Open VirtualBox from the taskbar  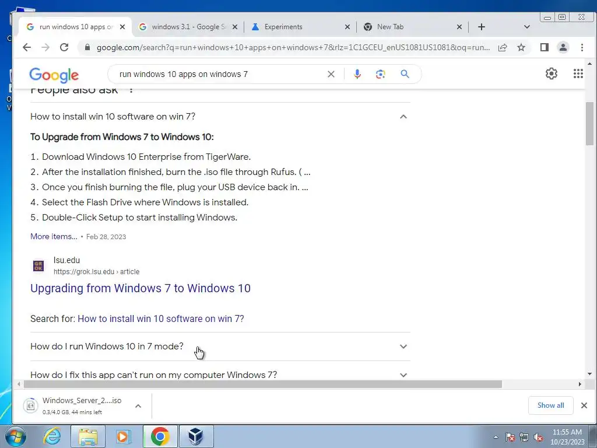point(196,436)
